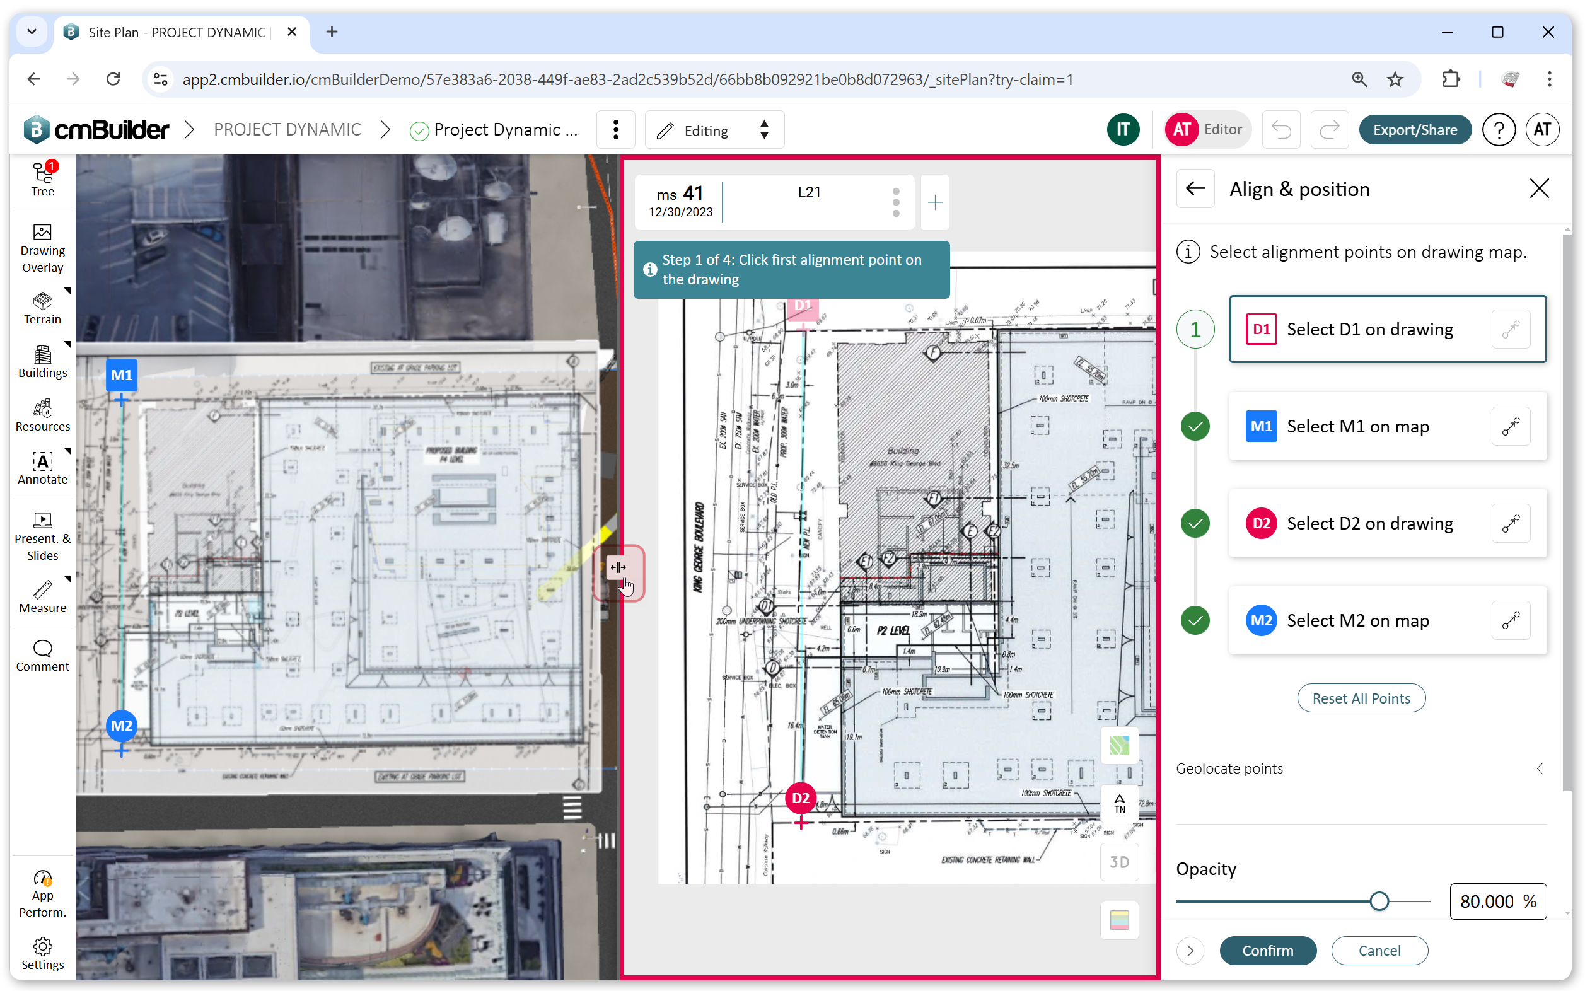Click PROJECT DYNAMIC breadcrumb

click(287, 130)
